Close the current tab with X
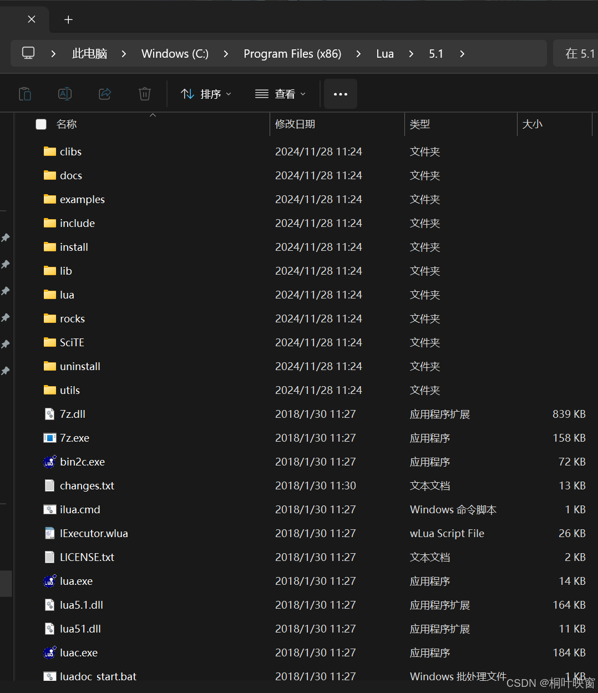The width and height of the screenshot is (598, 693). [32, 19]
